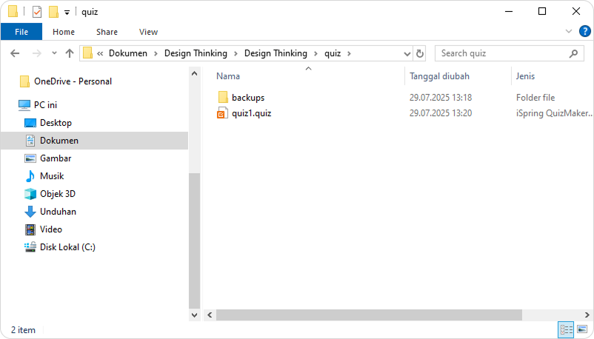Open the File menu
594x339 pixels.
point(21,32)
